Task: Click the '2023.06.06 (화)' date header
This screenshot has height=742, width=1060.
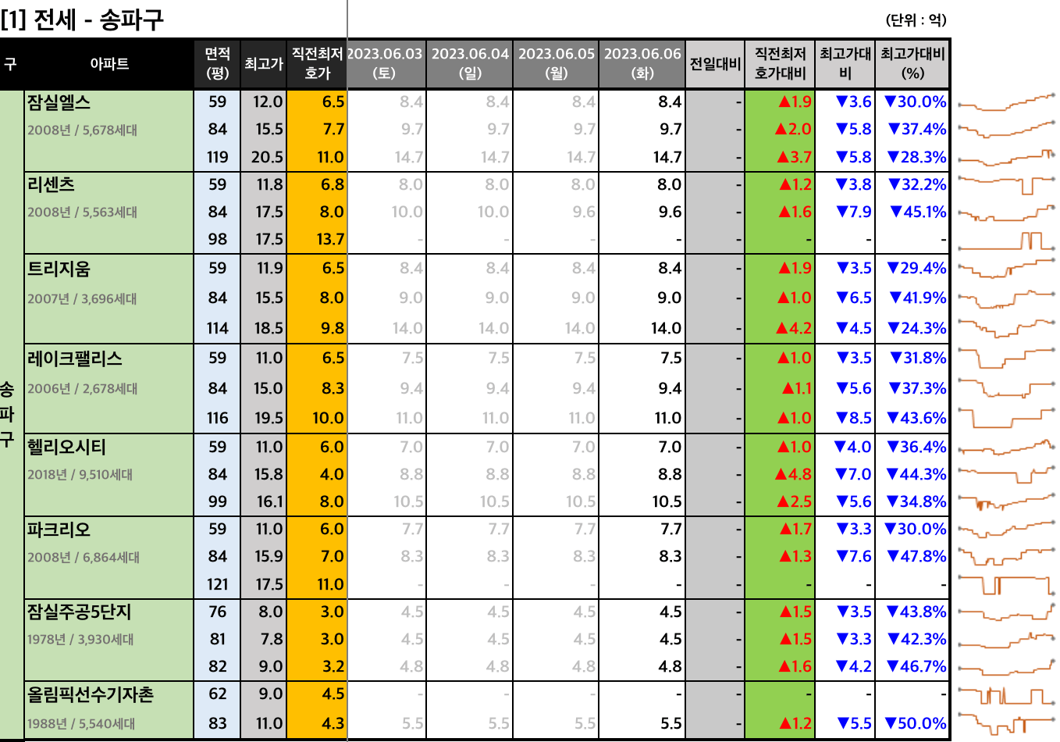Action: pos(642,64)
